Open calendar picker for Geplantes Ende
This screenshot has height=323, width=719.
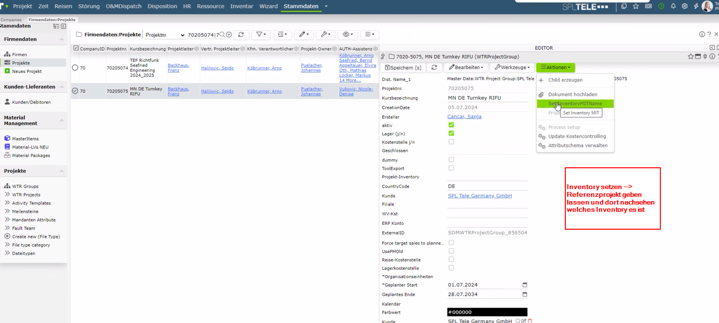(x=525, y=294)
